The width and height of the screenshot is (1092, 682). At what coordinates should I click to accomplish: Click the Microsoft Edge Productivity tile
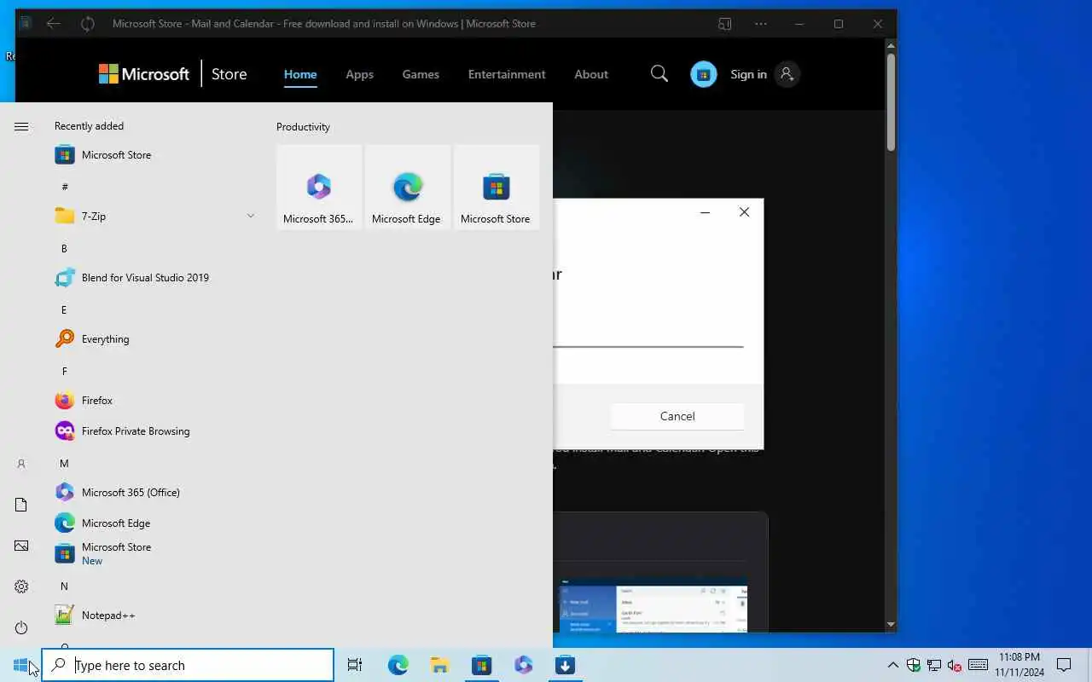[x=408, y=187]
